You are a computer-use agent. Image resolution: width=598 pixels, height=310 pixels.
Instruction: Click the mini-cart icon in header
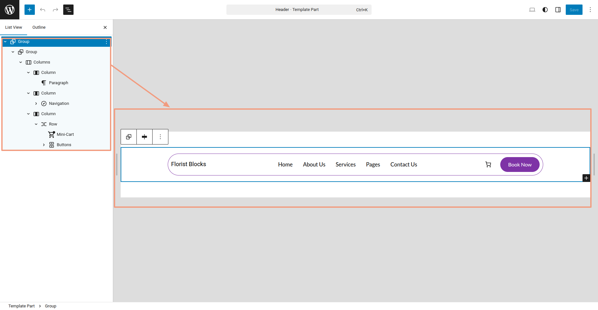click(488, 165)
